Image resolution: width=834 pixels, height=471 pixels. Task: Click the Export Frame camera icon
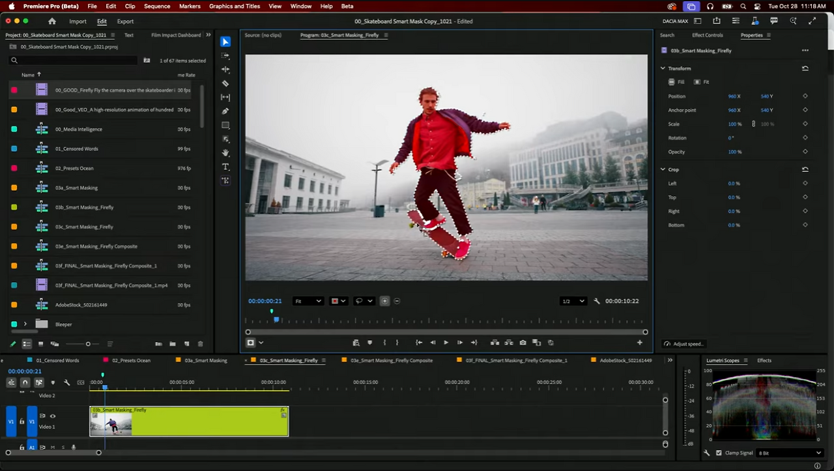[523, 343]
